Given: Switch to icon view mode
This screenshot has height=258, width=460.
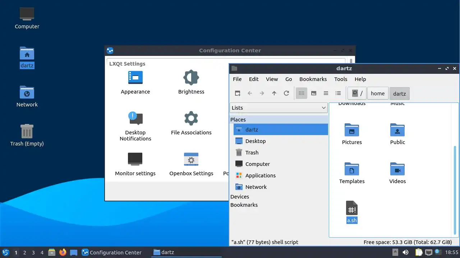Looking at the screenshot, I should (302, 93).
